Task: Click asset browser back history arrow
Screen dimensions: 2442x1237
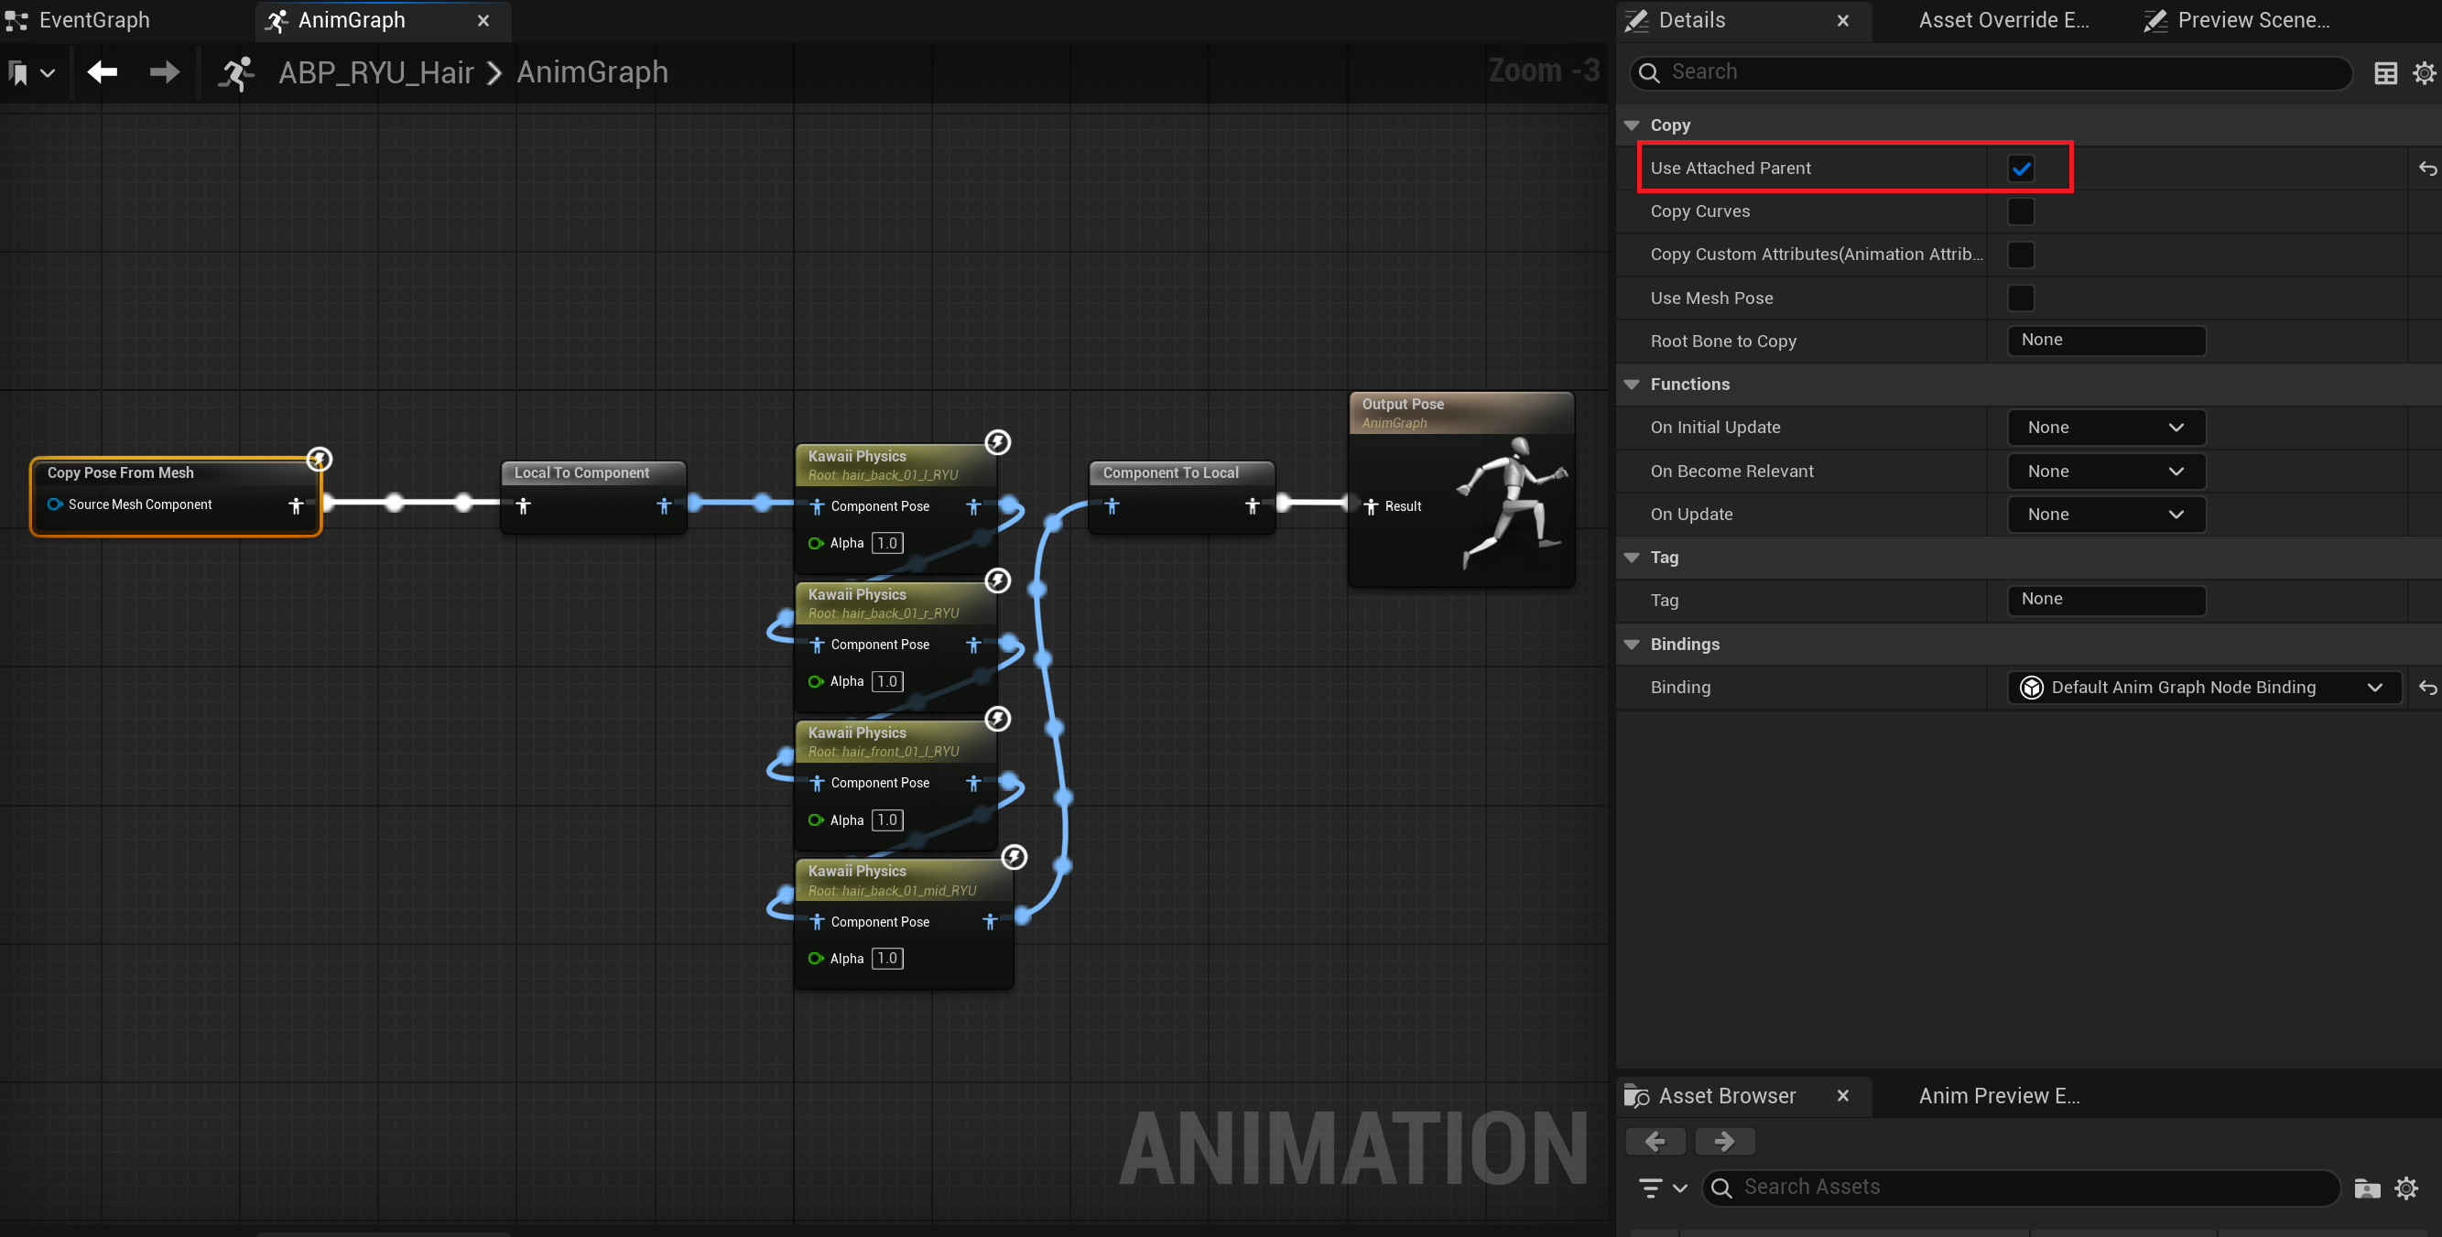Action: click(x=1655, y=1141)
